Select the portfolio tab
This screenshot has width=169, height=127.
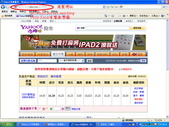[x=43, y=54]
